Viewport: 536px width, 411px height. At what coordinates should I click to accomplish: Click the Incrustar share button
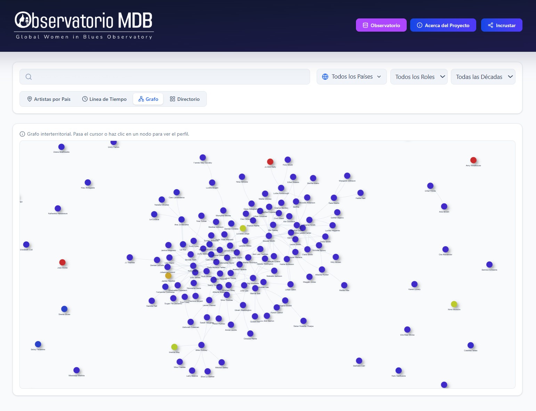(x=501, y=25)
